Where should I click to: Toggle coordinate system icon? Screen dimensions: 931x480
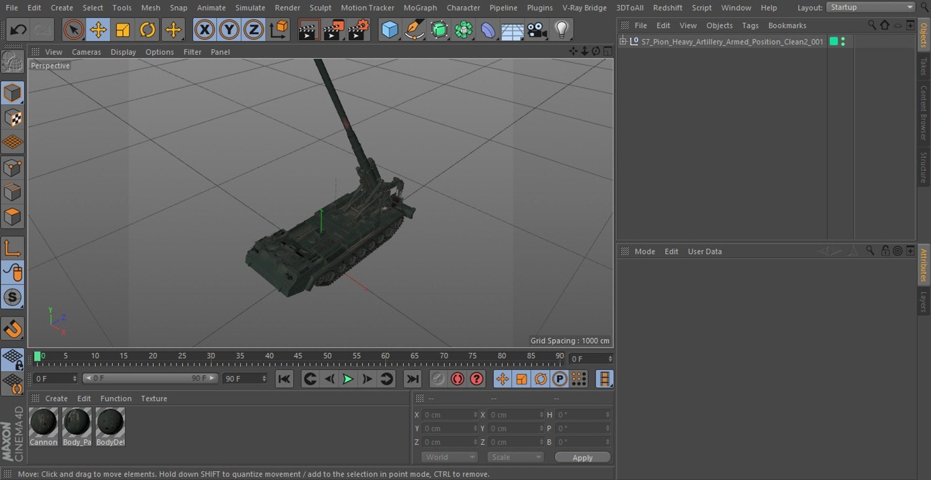tap(279, 30)
